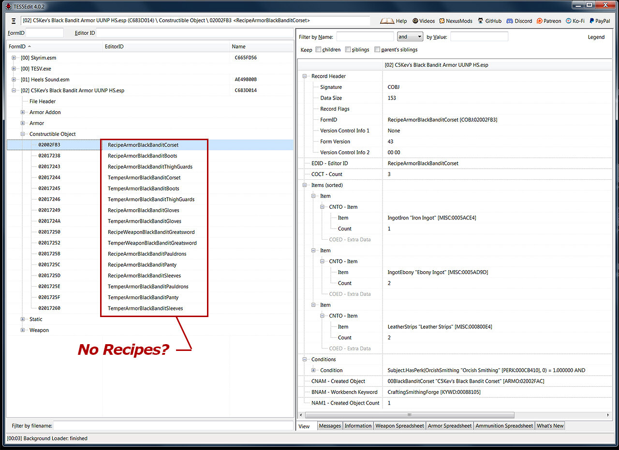Collapse the Constructible Object group
This screenshot has height=450, width=619.
click(x=23, y=134)
